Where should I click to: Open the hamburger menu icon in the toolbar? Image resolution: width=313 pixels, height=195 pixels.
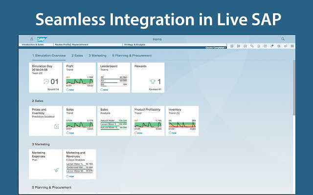292,46
